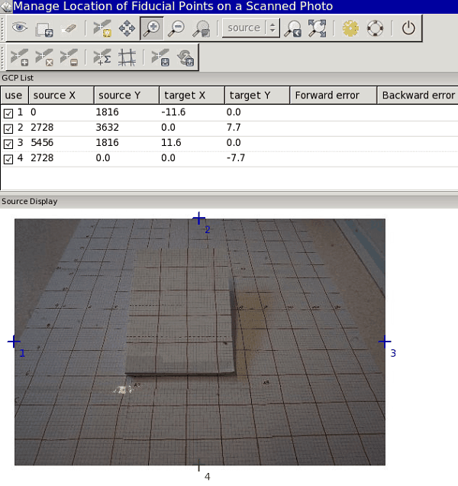This screenshot has width=458, height=486.
Task: Click the Backward error column header
Action: 418,96
